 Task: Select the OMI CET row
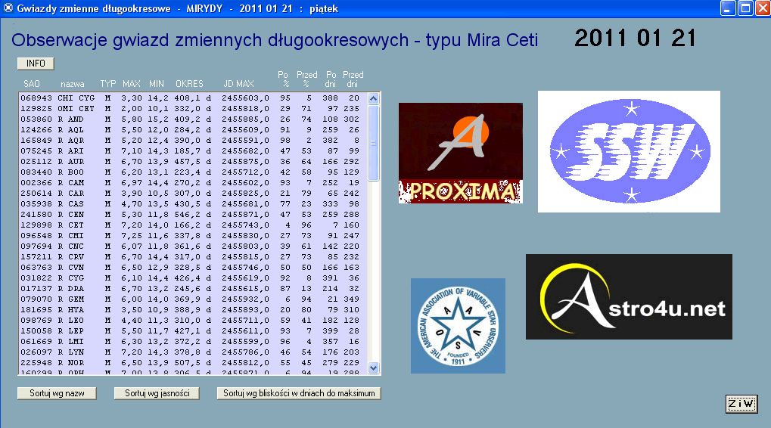coord(193,109)
